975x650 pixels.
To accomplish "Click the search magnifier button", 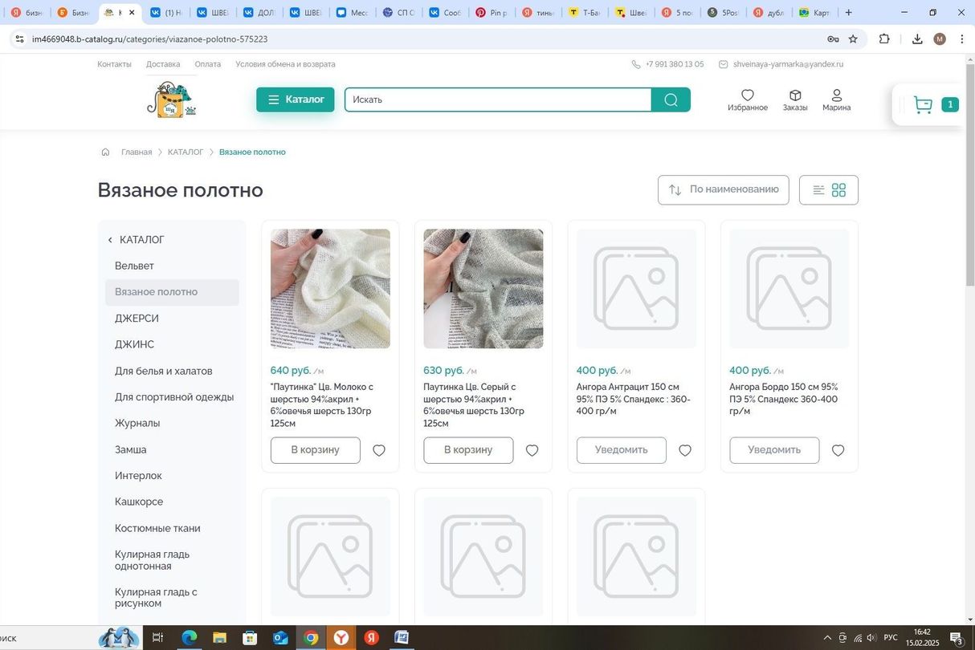I will point(671,100).
